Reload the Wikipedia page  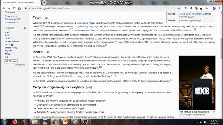pyautogui.click(x=14, y=8)
